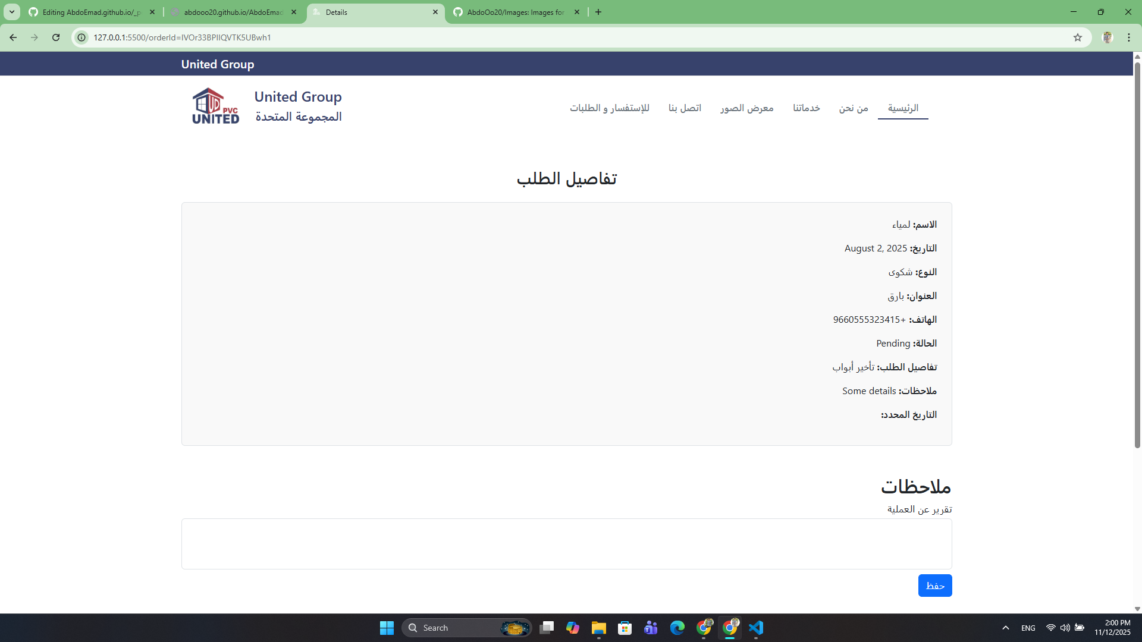The width and height of the screenshot is (1142, 642).
Task: Launch Visual Studio Code from the taskbar
Action: (756, 627)
